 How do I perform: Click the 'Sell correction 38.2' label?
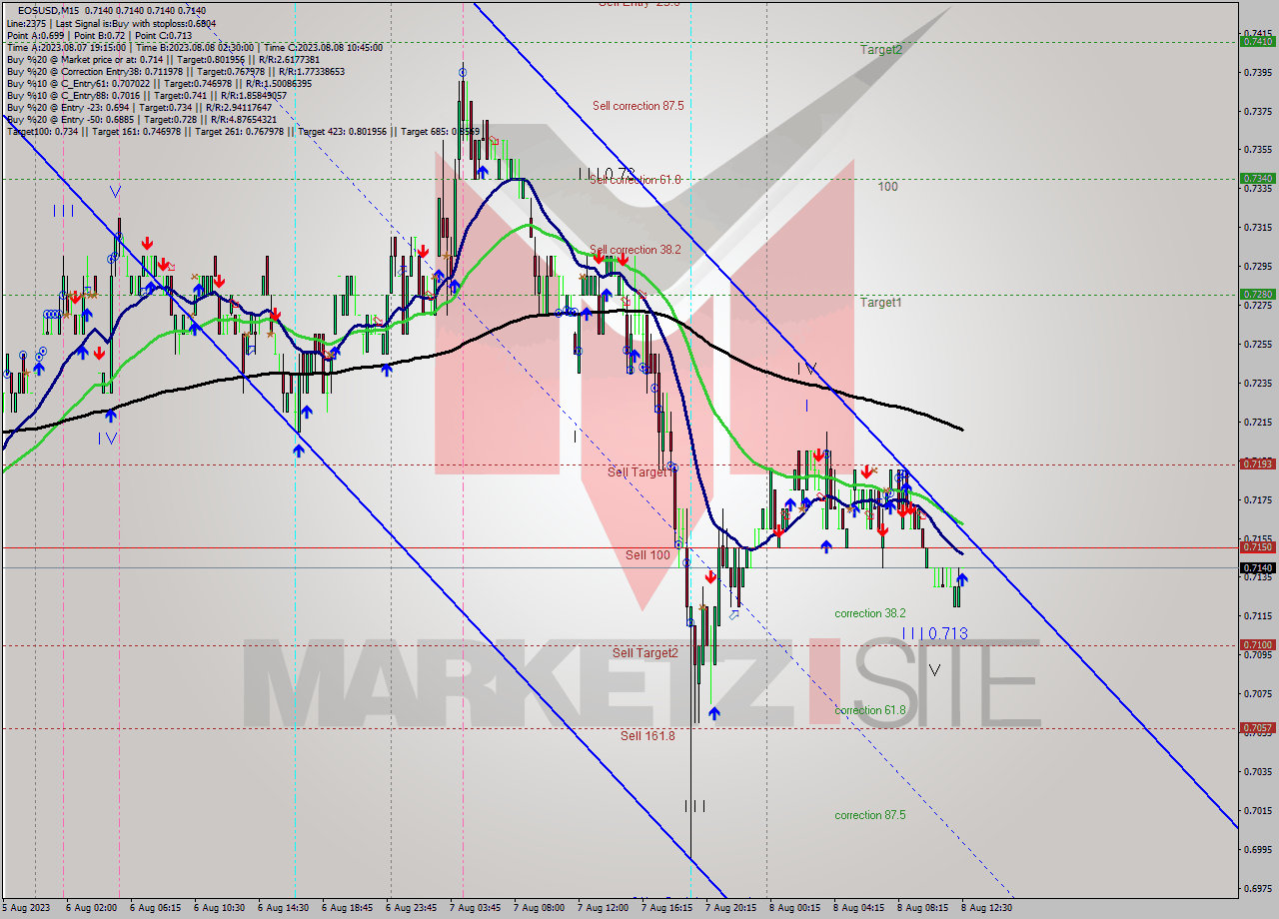[636, 250]
